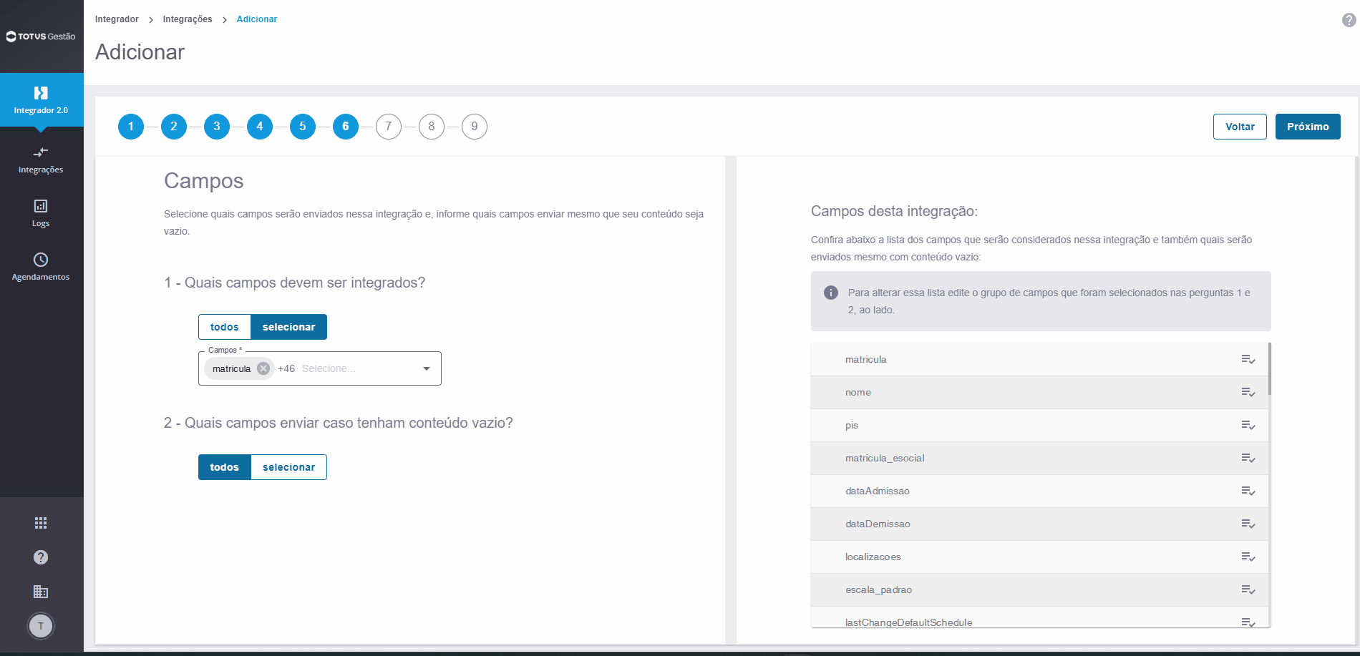Select the 'dataAdmissao' row text
The image size is (1360, 656).
[x=878, y=491]
